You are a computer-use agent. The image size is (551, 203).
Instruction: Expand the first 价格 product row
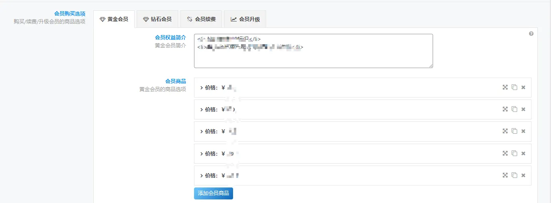[x=363, y=88]
